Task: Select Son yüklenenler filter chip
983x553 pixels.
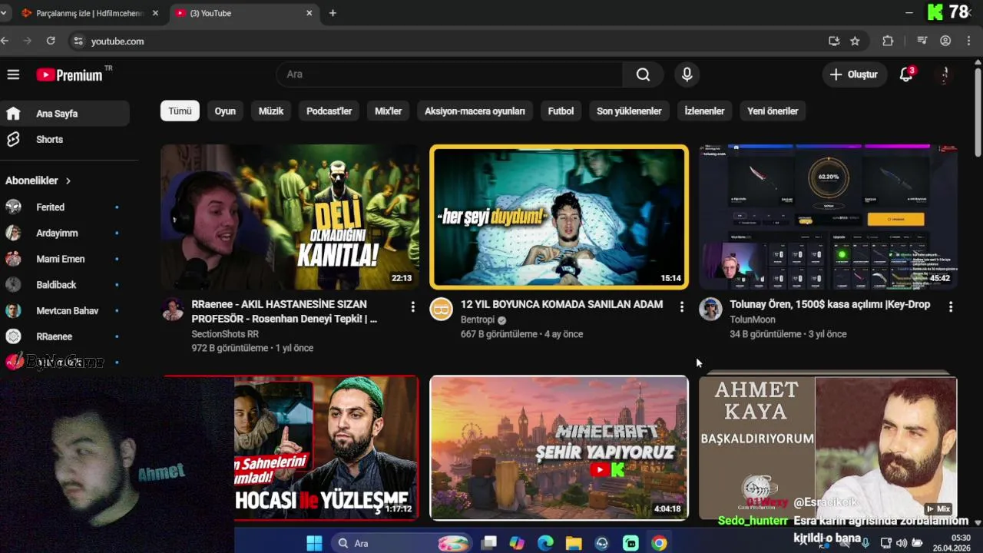Action: coord(629,111)
